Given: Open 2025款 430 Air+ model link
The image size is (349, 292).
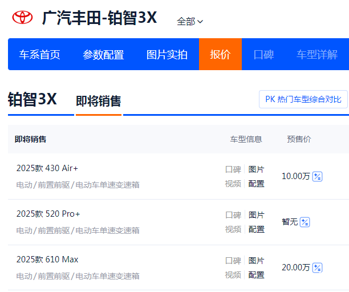Looking at the screenshot, I should point(47,168).
